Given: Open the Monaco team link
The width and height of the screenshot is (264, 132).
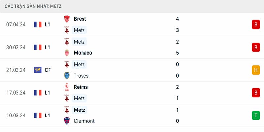Looking at the screenshot, I should pyautogui.click(x=83, y=53).
